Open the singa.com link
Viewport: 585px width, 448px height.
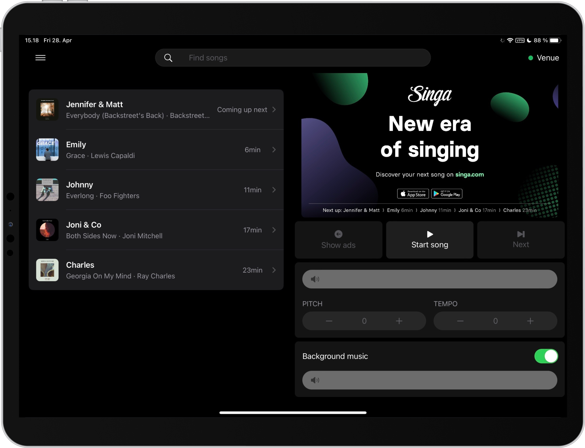[x=470, y=174]
